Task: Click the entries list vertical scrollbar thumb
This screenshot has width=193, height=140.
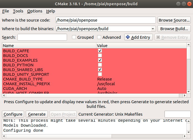Action: [189, 53]
